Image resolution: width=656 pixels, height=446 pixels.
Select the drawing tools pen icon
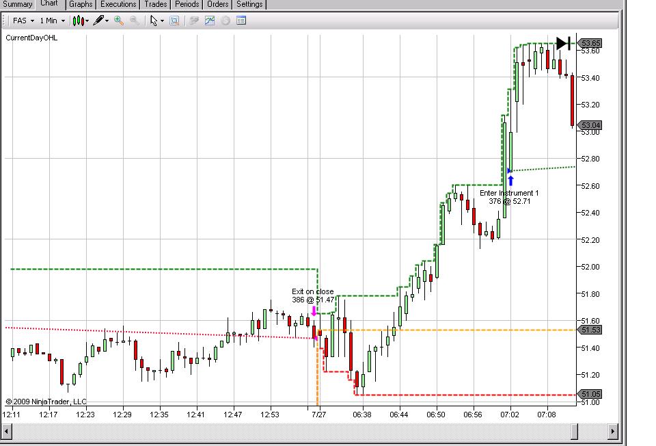click(98, 20)
